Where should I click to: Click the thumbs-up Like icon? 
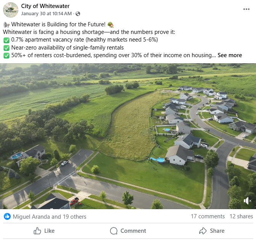pyautogui.click(x=37, y=231)
